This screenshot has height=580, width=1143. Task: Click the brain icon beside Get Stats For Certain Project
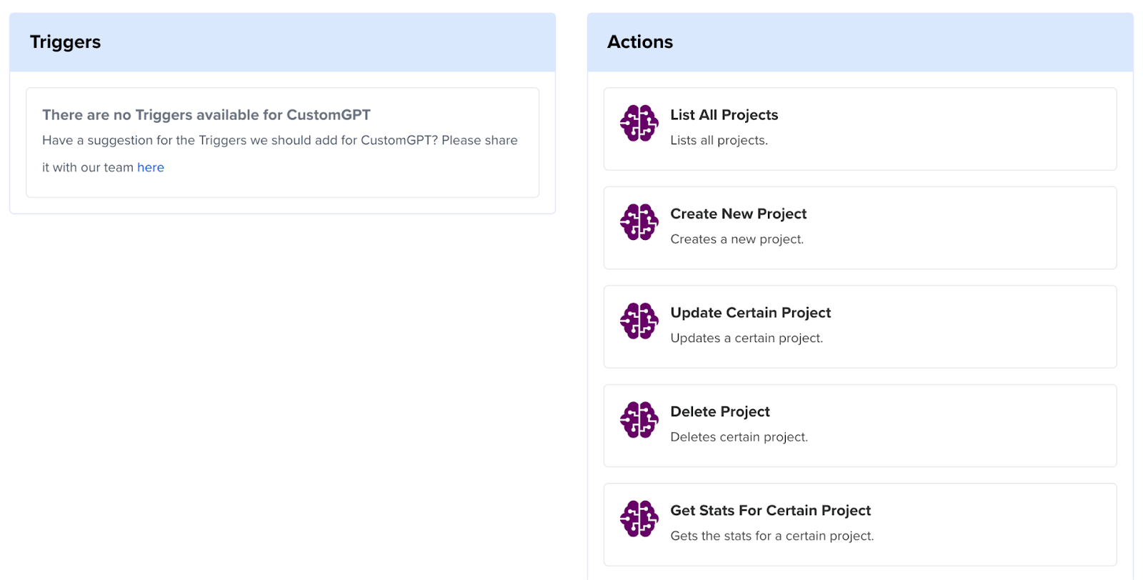(x=639, y=519)
